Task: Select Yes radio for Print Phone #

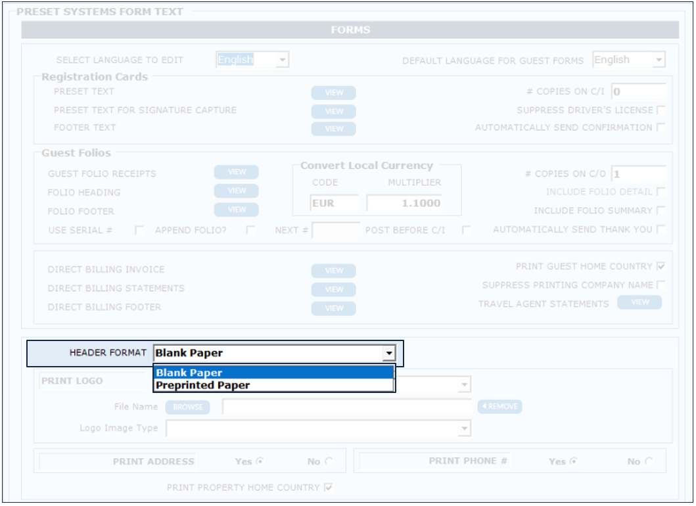Action: click(x=572, y=461)
